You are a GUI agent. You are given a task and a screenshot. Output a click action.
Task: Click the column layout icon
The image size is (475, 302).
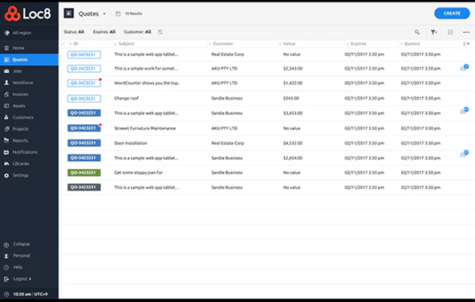coord(450,32)
